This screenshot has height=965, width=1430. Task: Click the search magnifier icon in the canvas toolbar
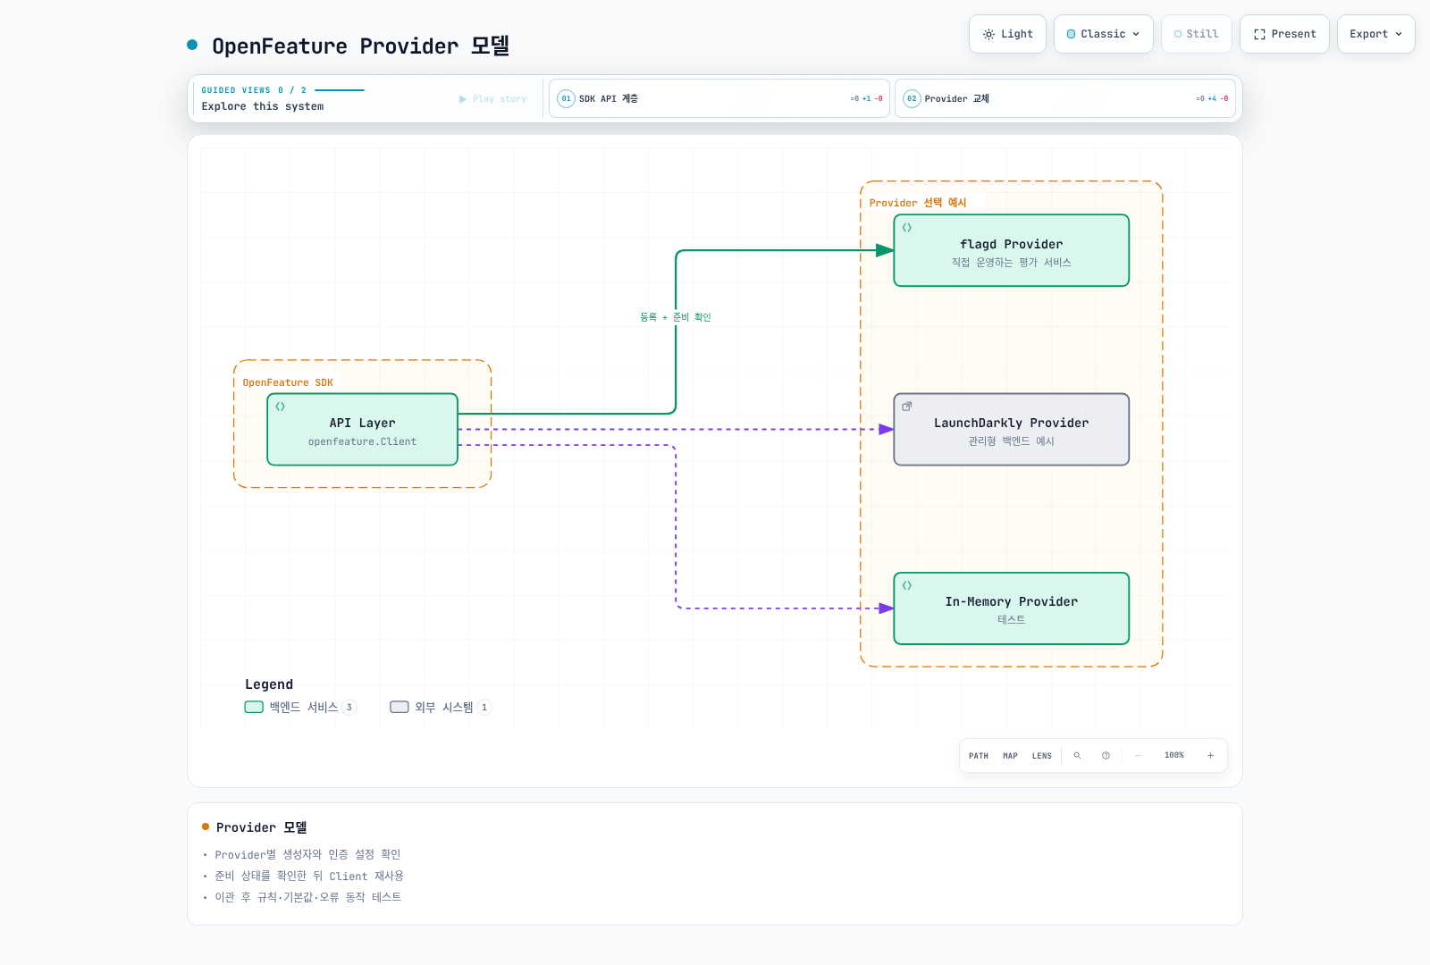1077,756
